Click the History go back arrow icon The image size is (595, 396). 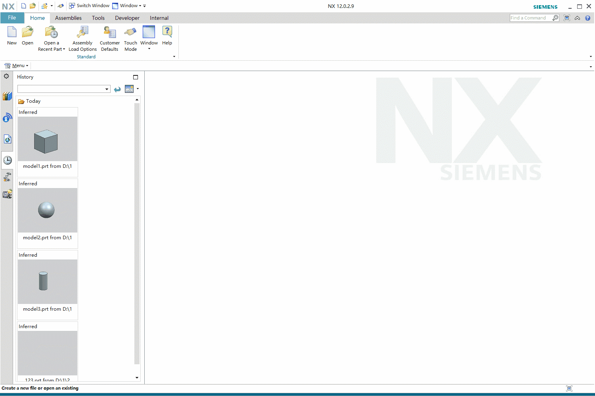[x=117, y=89]
